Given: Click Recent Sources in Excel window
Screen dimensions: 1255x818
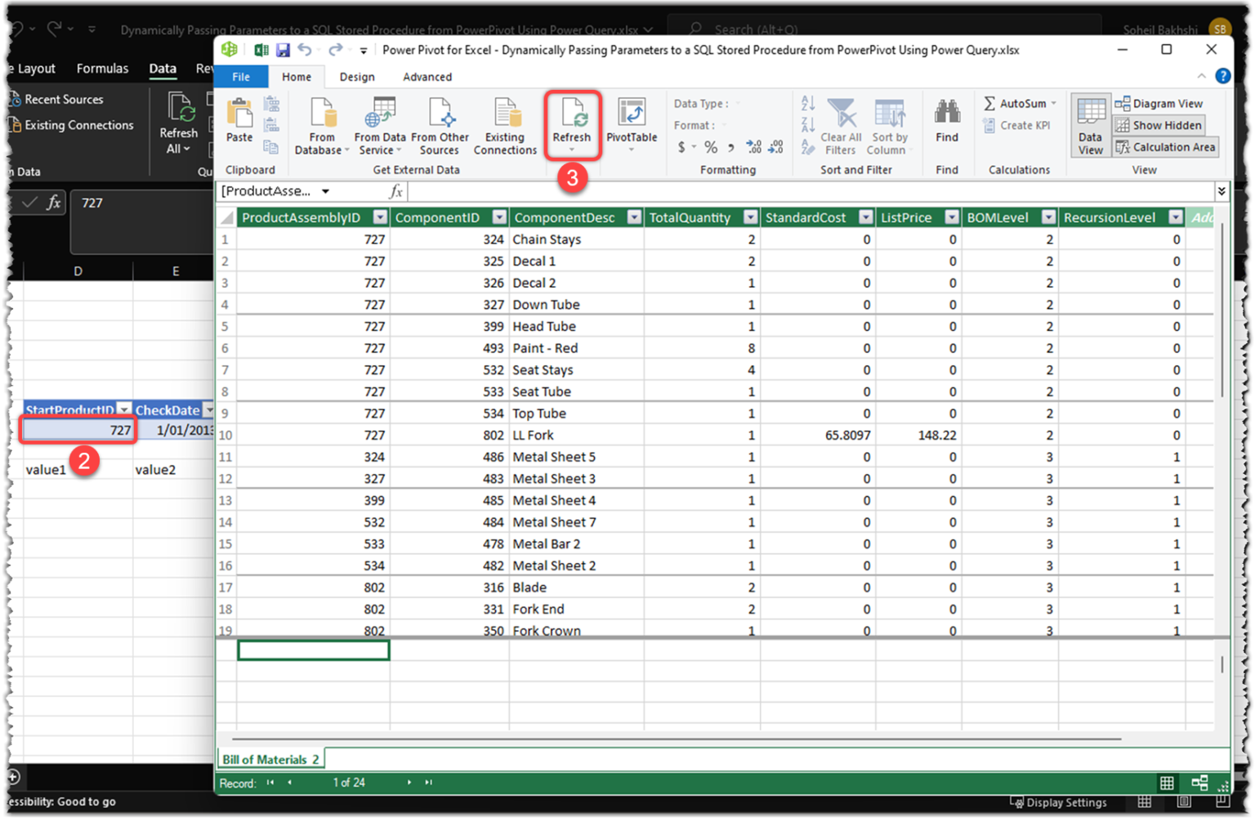Looking at the screenshot, I should pyautogui.click(x=56, y=100).
